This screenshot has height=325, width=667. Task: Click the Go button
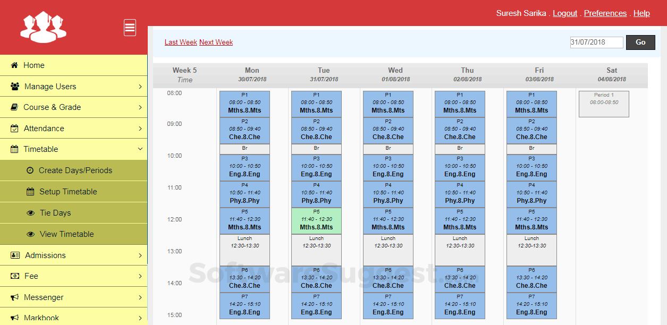640,42
